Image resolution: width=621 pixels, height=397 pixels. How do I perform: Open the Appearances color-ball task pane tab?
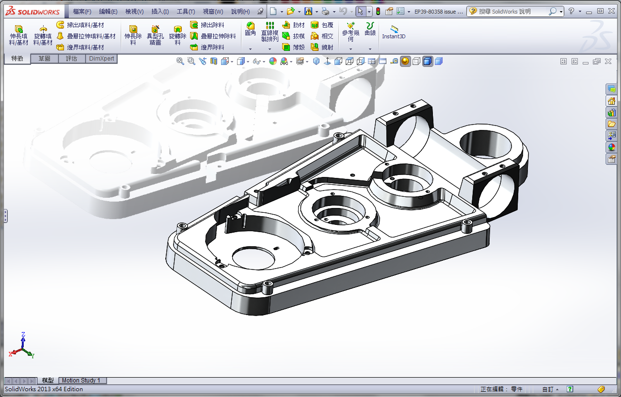click(611, 147)
